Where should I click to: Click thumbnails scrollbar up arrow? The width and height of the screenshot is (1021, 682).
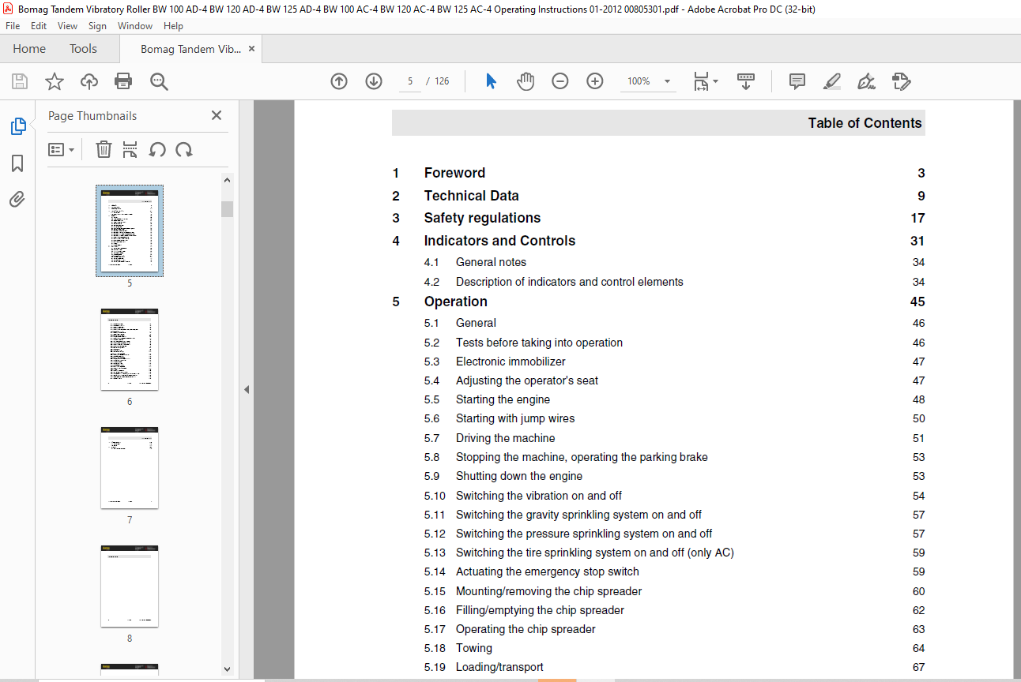(228, 180)
